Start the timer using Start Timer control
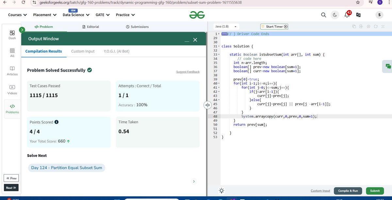392x200 pixels. coord(274,26)
